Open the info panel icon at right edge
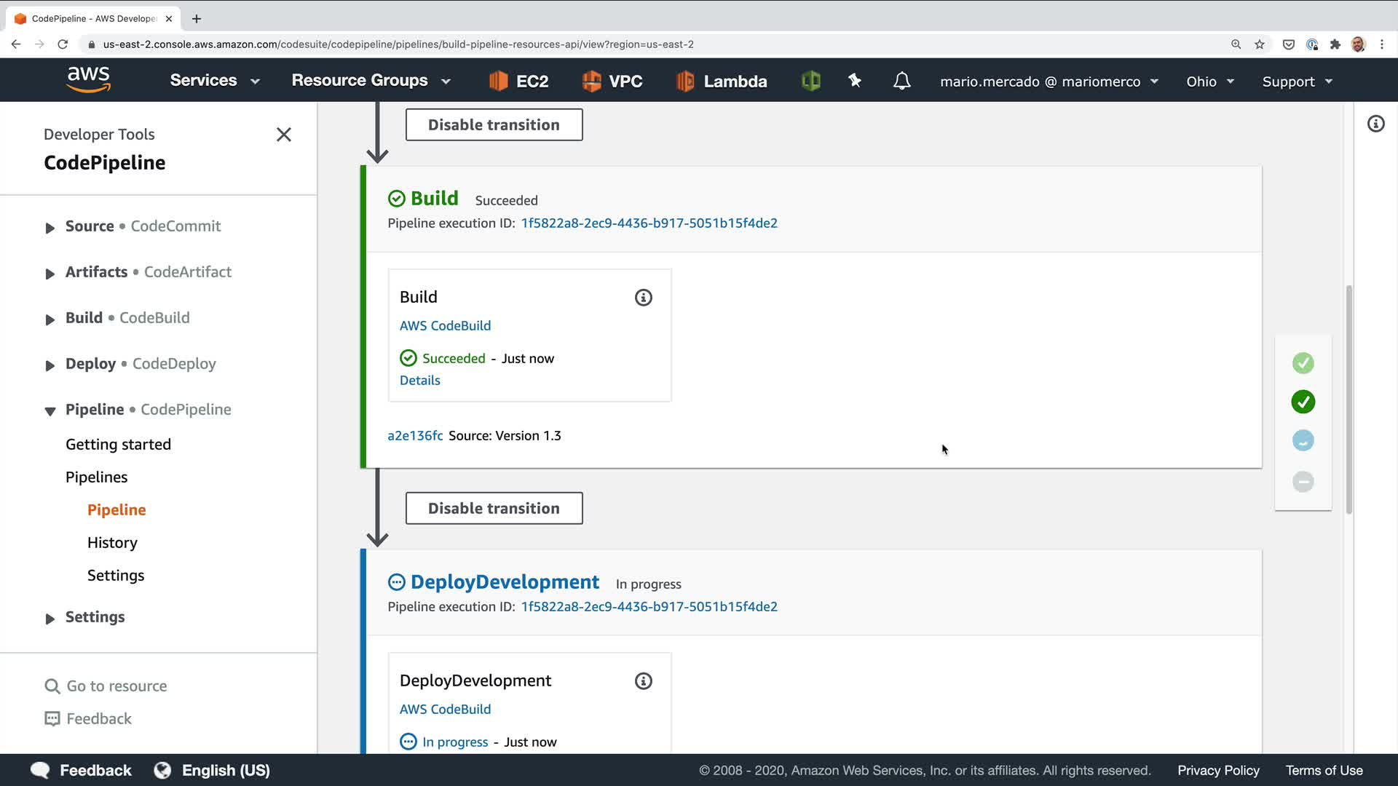This screenshot has height=786, width=1398. [x=1375, y=124]
